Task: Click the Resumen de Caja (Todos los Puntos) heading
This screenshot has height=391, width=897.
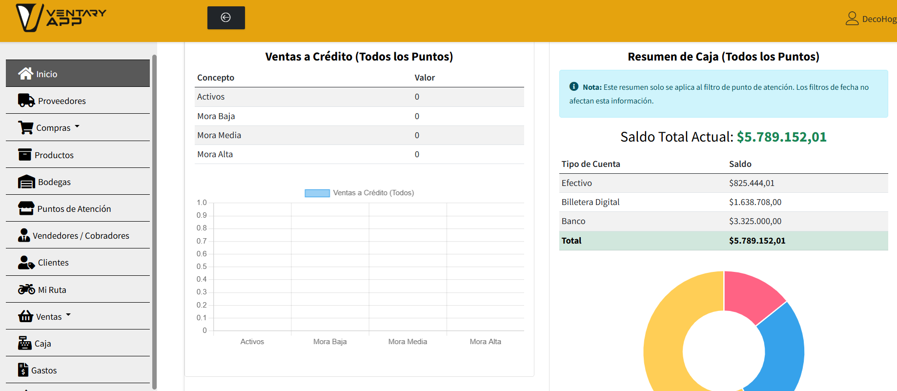Action: (x=723, y=57)
